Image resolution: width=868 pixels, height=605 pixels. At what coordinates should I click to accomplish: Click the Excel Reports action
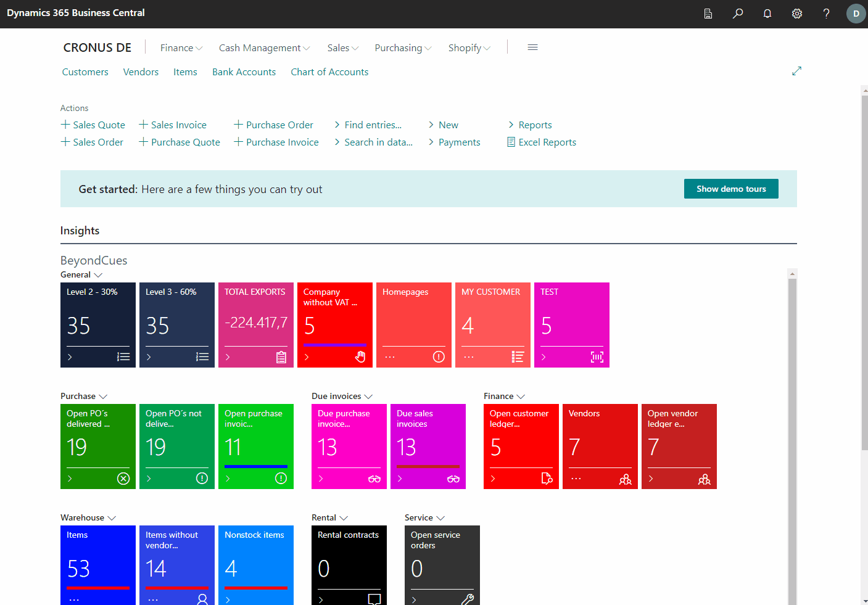pyautogui.click(x=542, y=142)
